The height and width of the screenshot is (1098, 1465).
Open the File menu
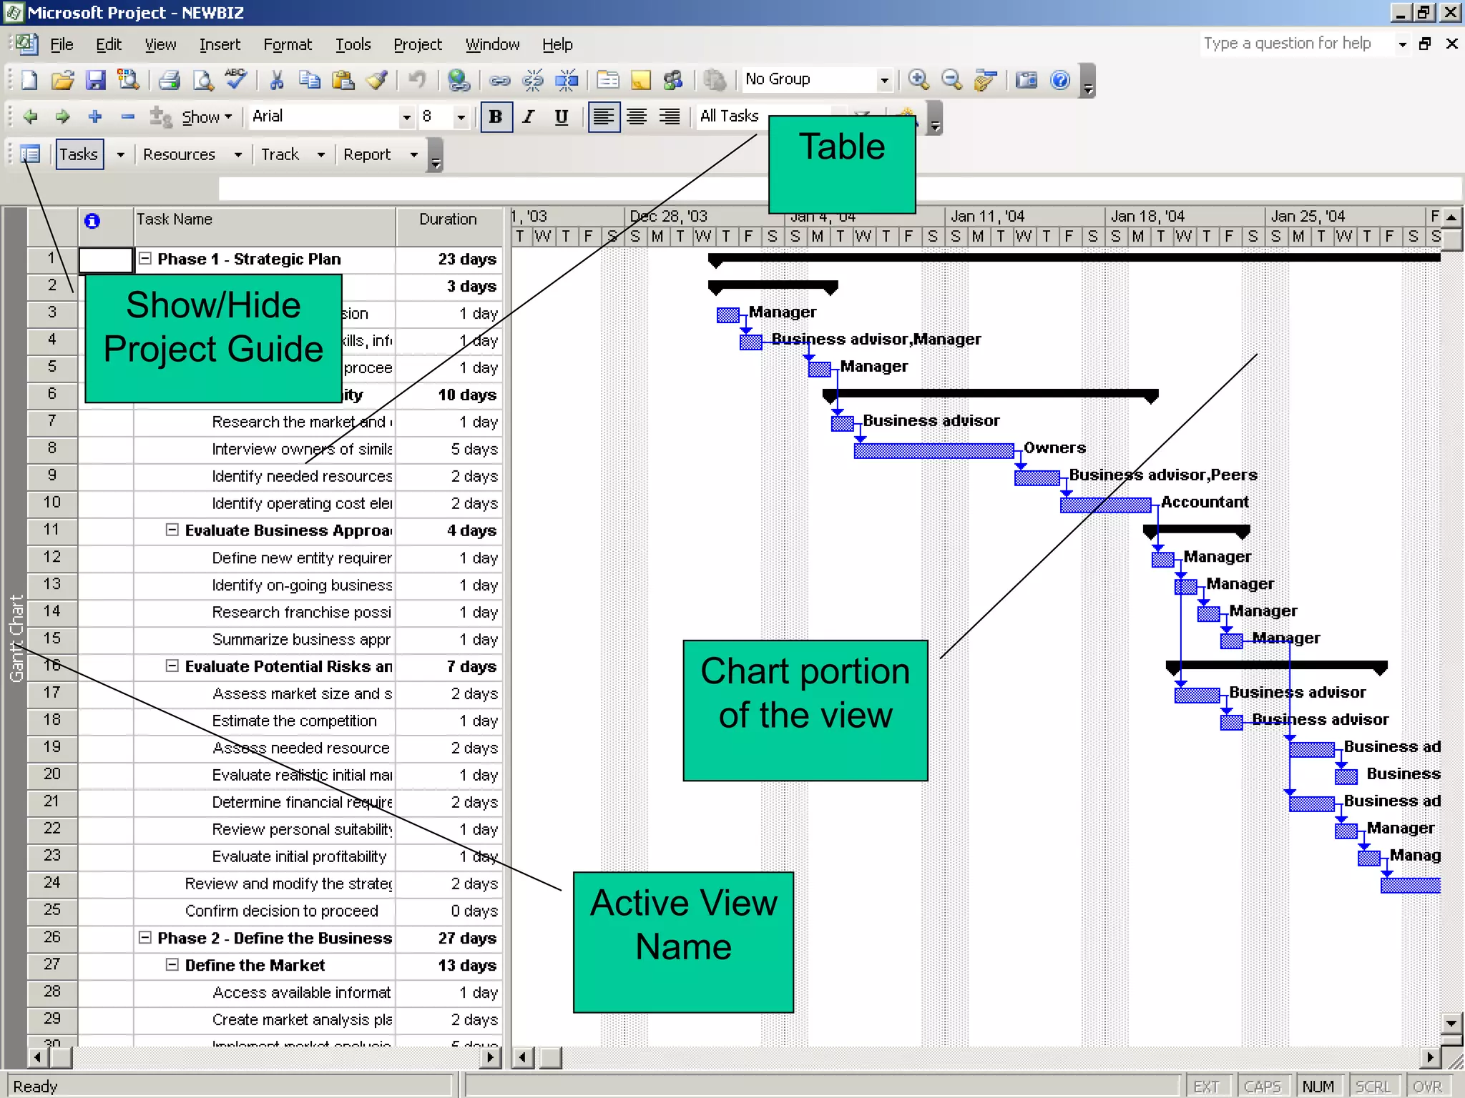tap(62, 44)
